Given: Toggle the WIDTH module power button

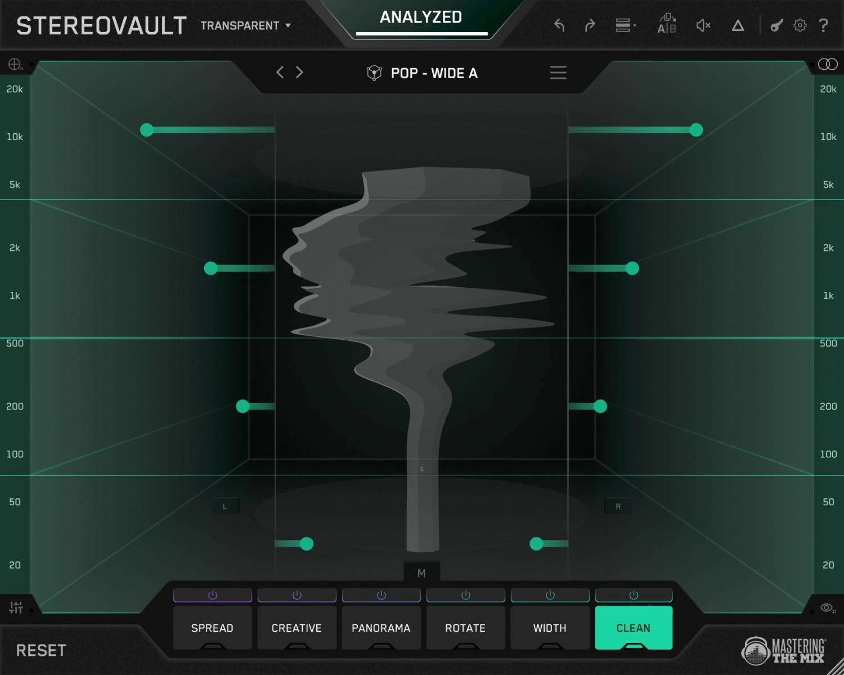Looking at the screenshot, I should coord(550,595).
